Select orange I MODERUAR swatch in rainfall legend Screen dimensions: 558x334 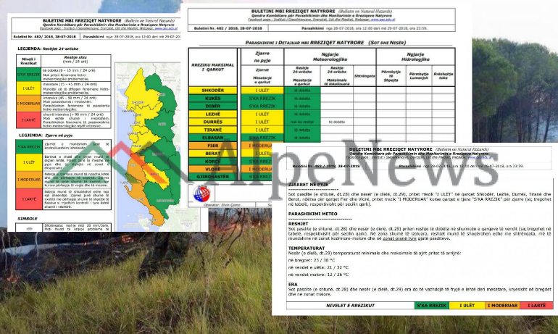click(28, 104)
